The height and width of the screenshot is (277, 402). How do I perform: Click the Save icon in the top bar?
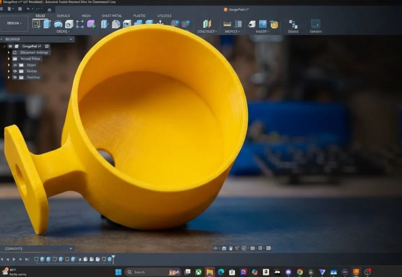(20, 9)
